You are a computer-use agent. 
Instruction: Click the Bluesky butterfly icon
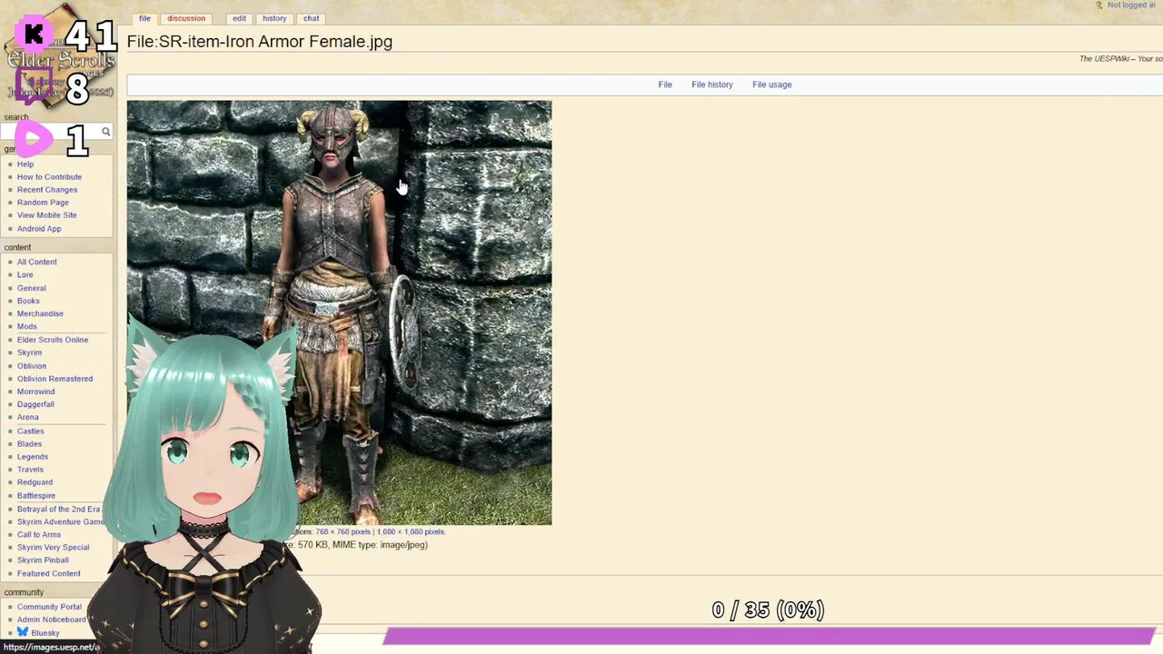coord(23,632)
